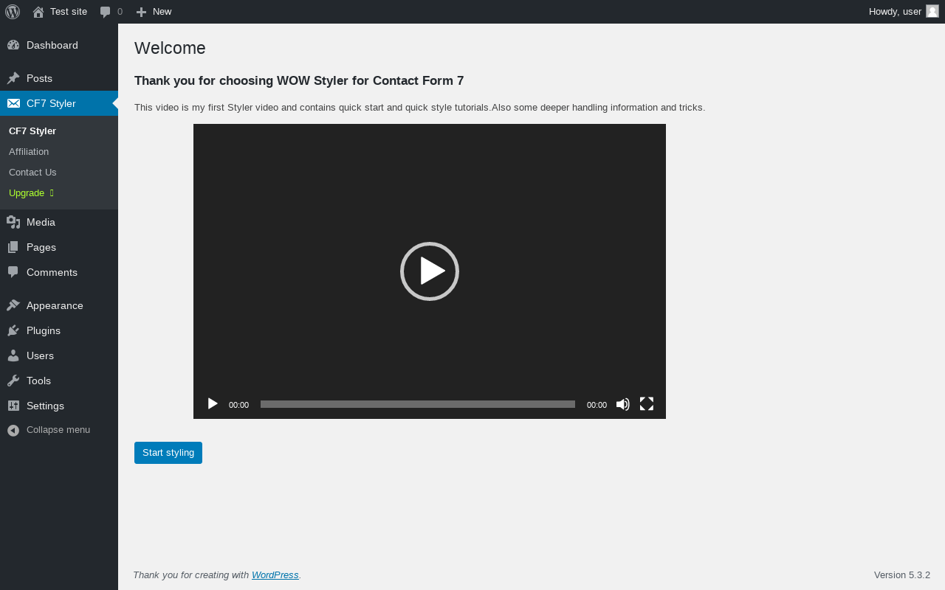The height and width of the screenshot is (590, 945).
Task: Follow the WordPress footer link
Action: tap(275, 575)
